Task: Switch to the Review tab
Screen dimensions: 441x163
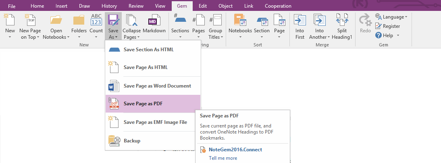Action: (136, 6)
